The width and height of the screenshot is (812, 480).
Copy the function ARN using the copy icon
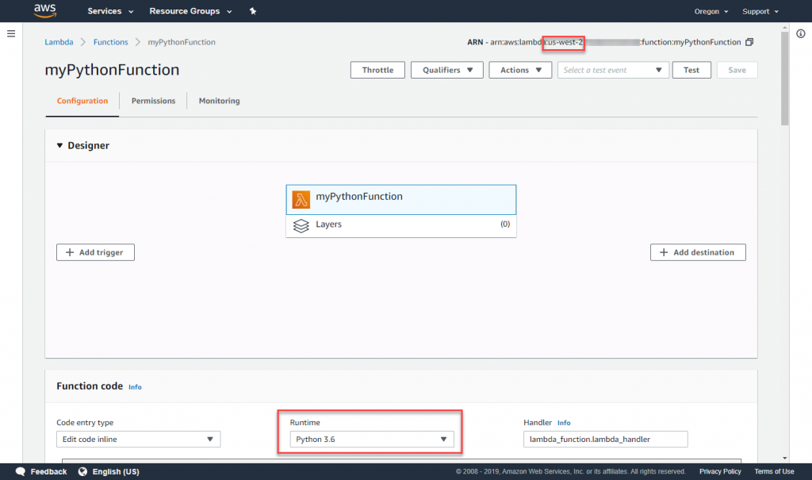click(x=749, y=41)
